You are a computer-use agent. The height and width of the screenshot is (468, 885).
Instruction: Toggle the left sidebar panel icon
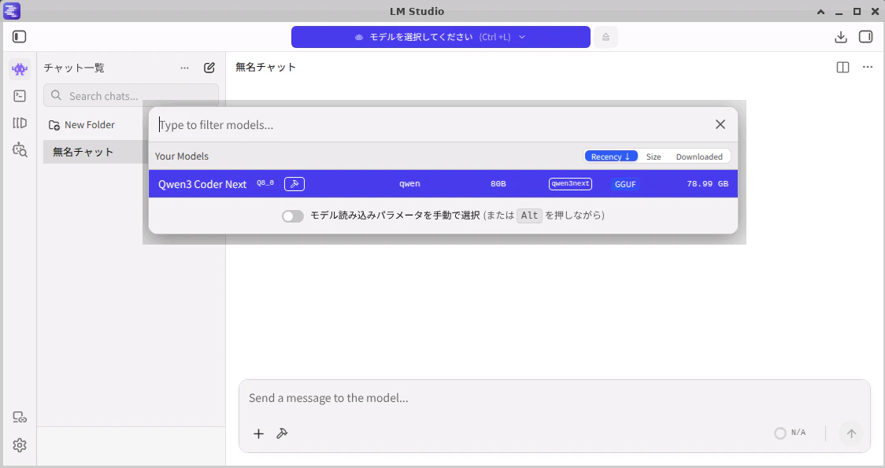19,37
